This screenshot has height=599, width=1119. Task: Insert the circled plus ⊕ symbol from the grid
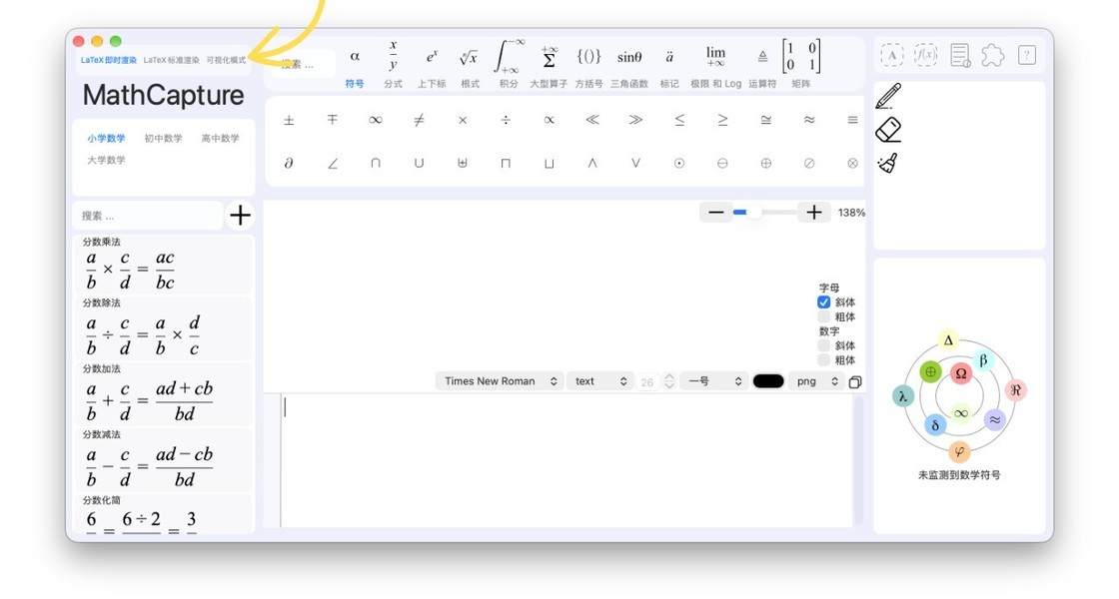point(765,164)
